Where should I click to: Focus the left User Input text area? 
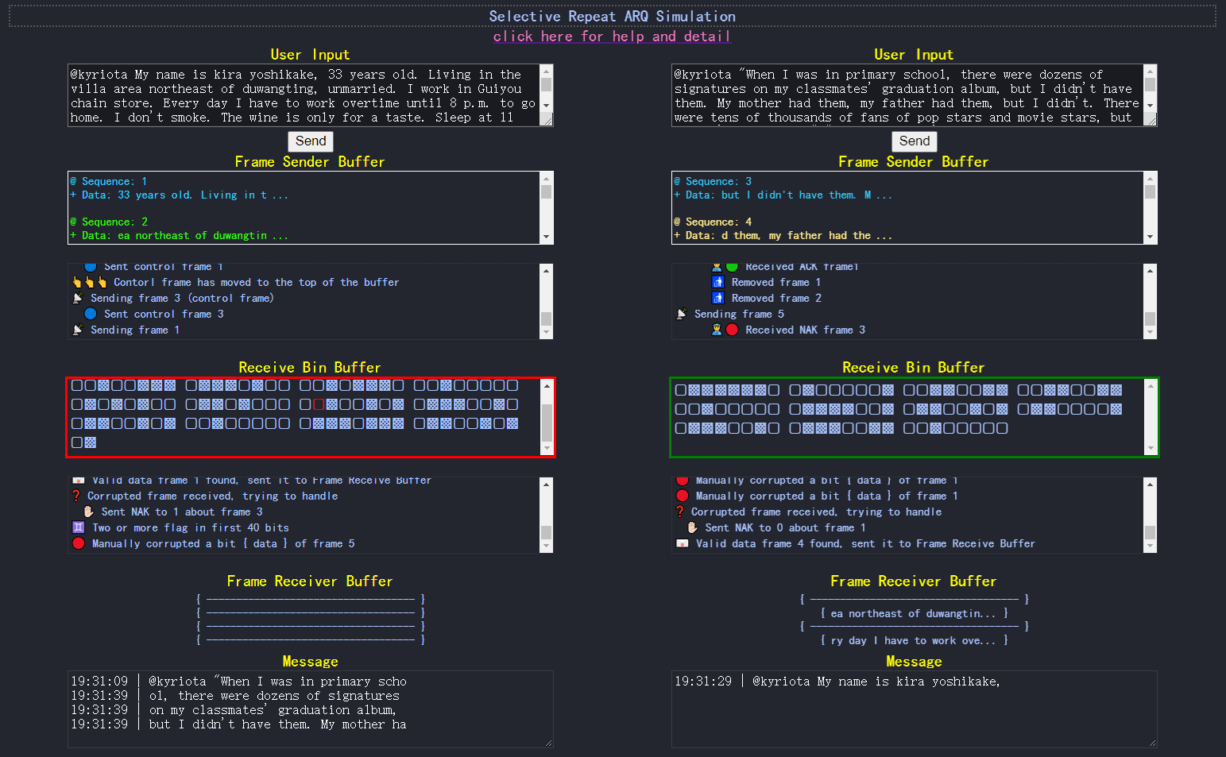(x=302, y=95)
